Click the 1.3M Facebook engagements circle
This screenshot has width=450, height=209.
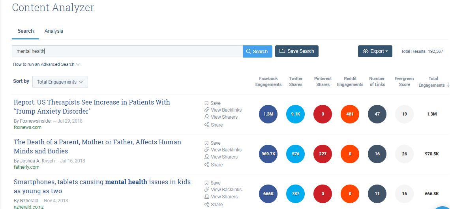tap(268, 114)
